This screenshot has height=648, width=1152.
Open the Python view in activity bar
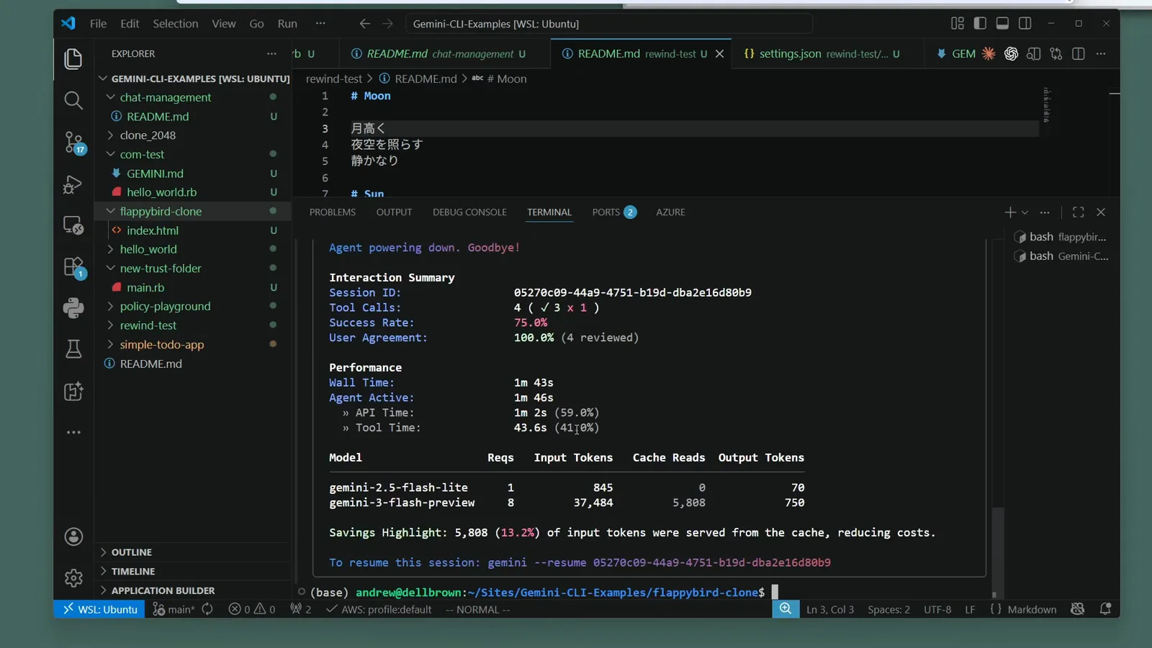pos(73,308)
